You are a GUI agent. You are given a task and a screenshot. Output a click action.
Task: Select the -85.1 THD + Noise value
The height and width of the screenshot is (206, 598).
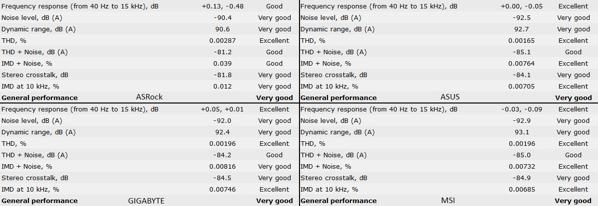[x=521, y=52]
